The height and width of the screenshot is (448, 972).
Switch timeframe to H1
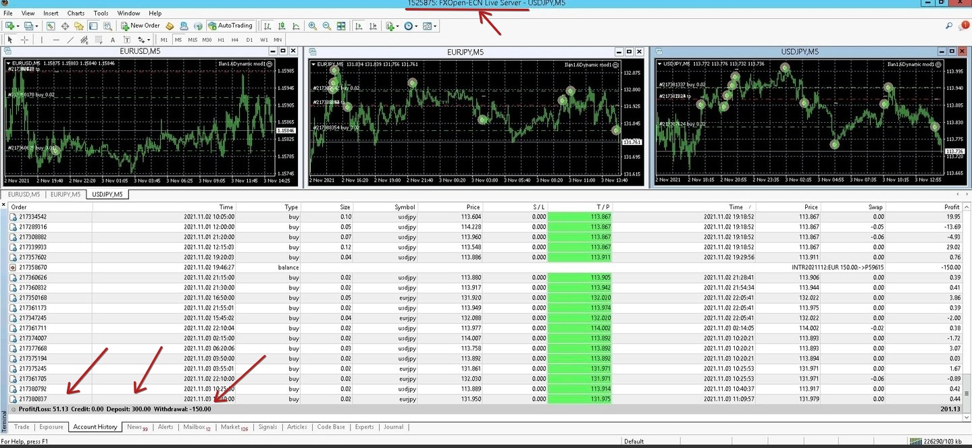(x=221, y=40)
